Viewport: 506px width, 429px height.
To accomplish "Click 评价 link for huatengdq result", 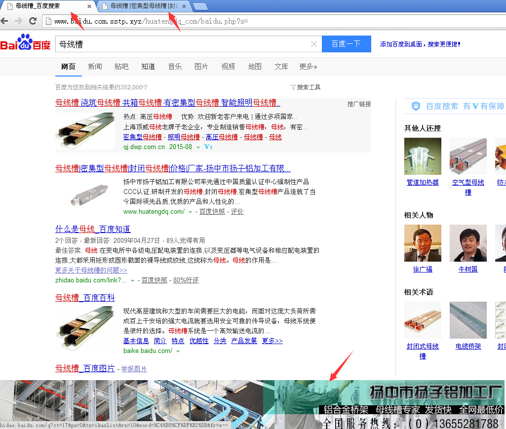I will pyautogui.click(x=237, y=211).
